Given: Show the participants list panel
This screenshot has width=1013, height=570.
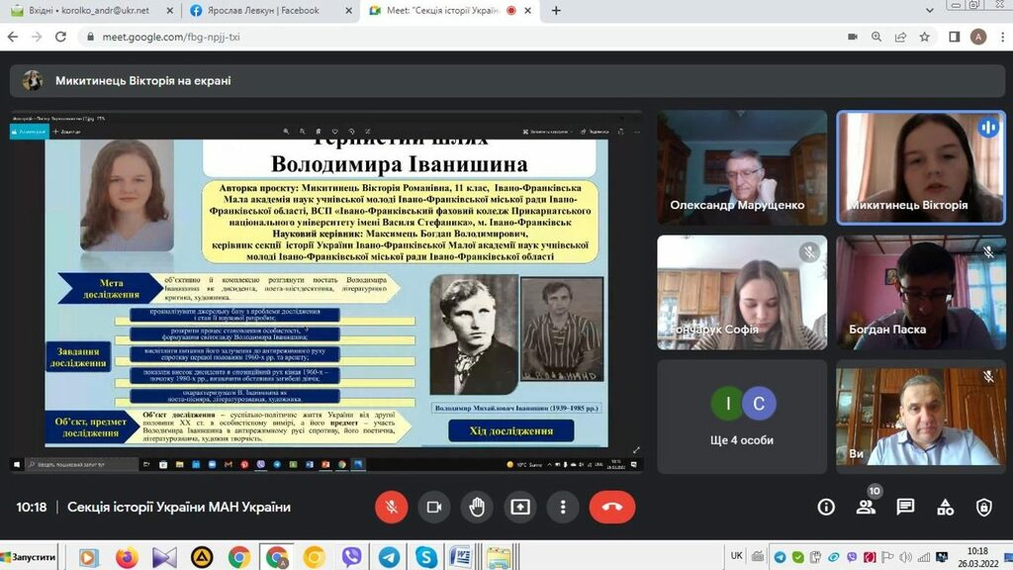Looking at the screenshot, I should click(866, 507).
